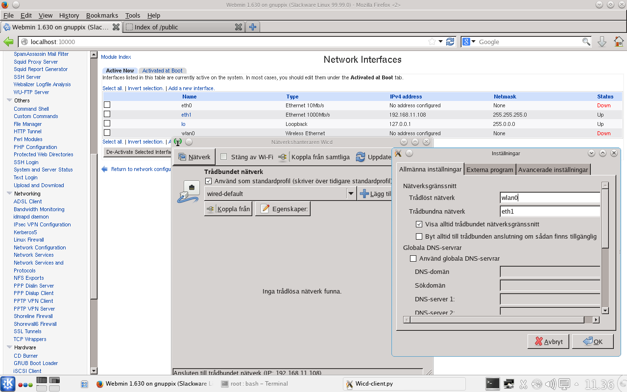Click the eth1 interface link
The width and height of the screenshot is (627, 392).
186,115
